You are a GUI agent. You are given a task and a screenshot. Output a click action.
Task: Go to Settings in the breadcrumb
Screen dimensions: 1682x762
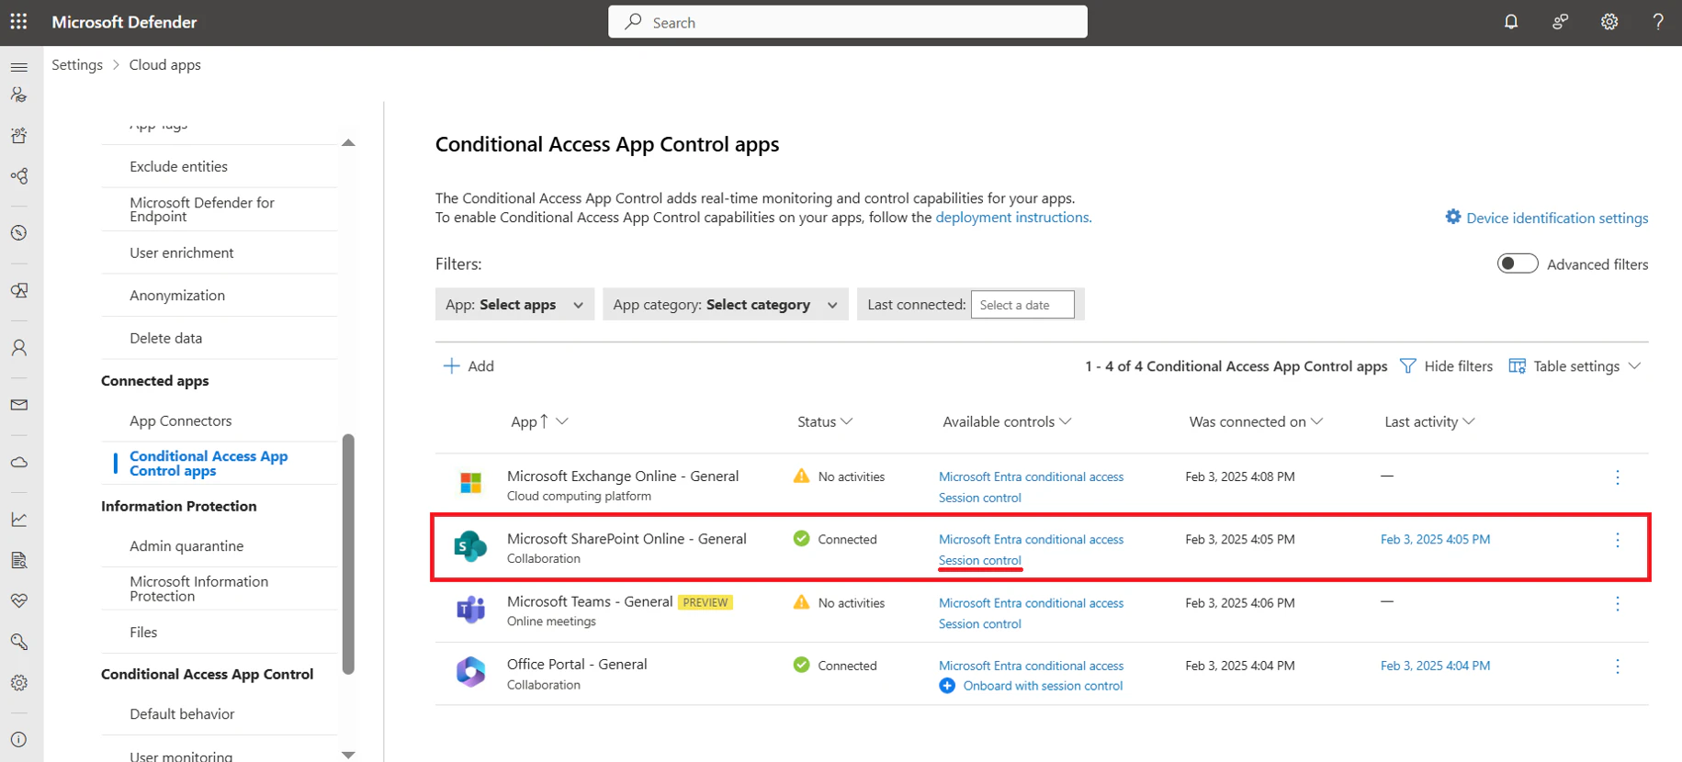[77, 65]
